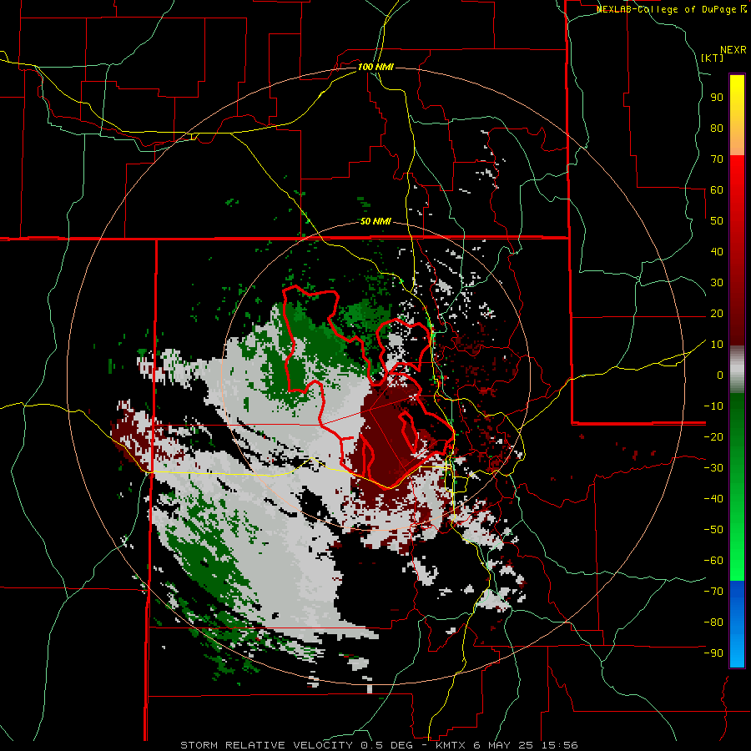Click the 90 value on velocity scale

717,98
